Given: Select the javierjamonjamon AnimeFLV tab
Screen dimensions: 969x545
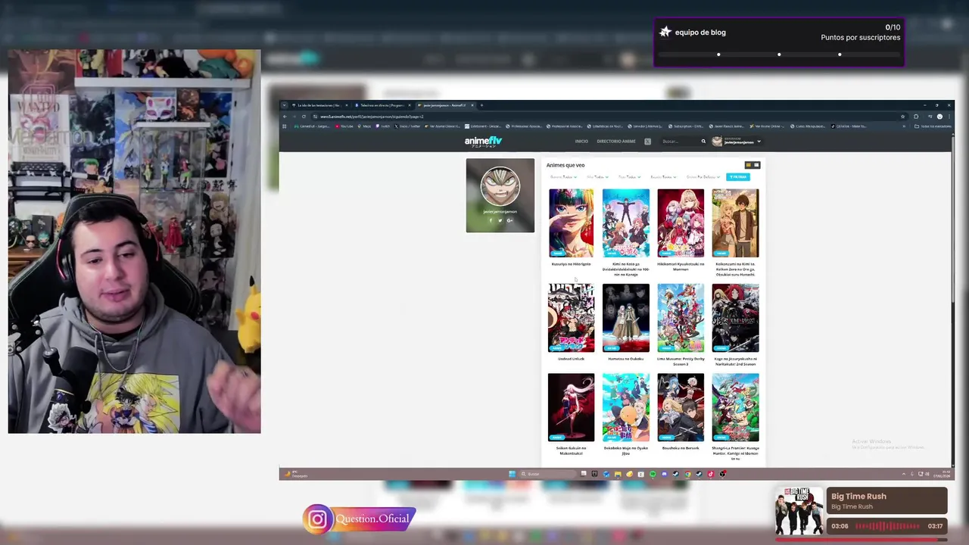Looking at the screenshot, I should [x=445, y=105].
